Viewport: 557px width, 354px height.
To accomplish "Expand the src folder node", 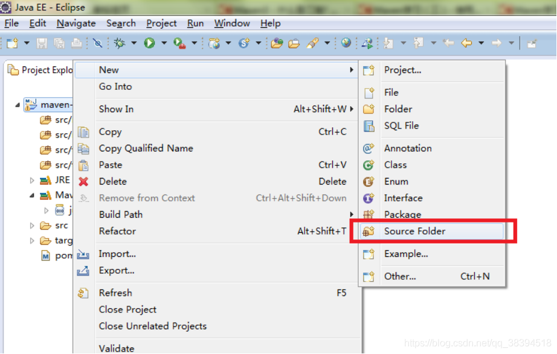I will [x=32, y=225].
